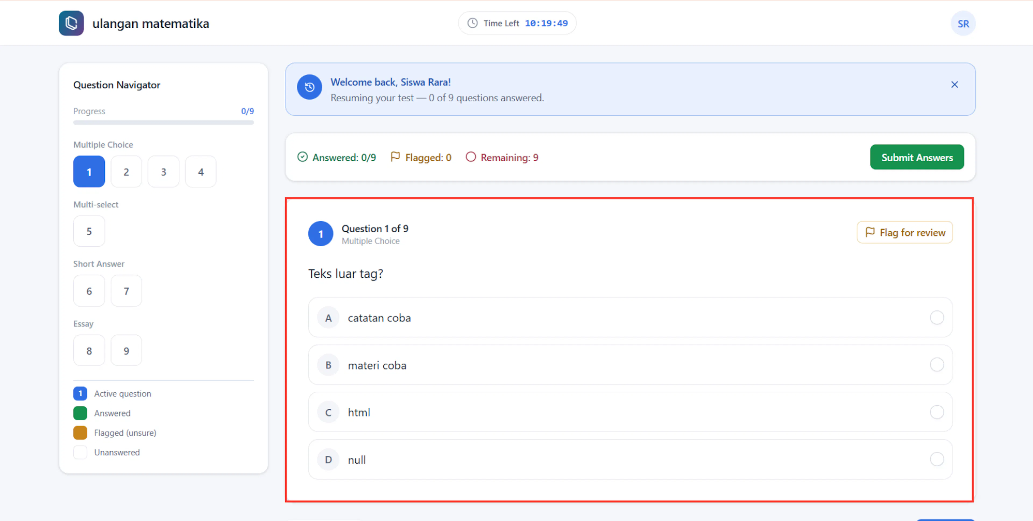Submit Answers with the green button
The image size is (1033, 521).
coord(917,157)
